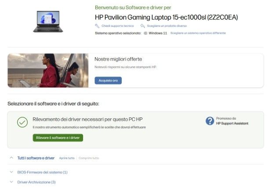The image size is (268, 189).
Task: Select the BIOS-Firmware del sistema (1) category
Action: tap(42, 172)
